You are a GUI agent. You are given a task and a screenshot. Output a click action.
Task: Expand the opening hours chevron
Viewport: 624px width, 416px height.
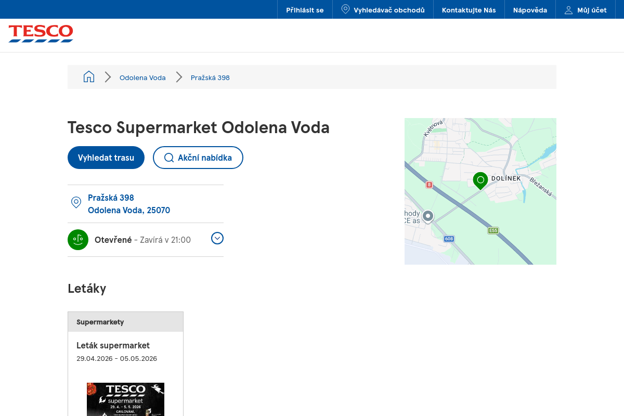point(217,238)
